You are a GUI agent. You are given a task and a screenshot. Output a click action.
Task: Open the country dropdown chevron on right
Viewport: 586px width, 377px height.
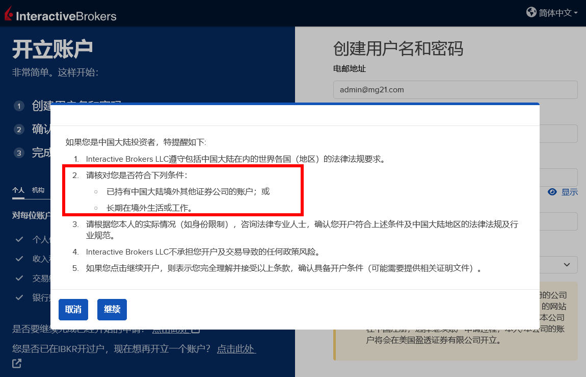pos(567,265)
